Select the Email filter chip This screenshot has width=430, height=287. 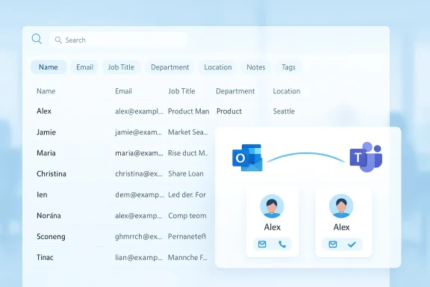click(x=84, y=67)
